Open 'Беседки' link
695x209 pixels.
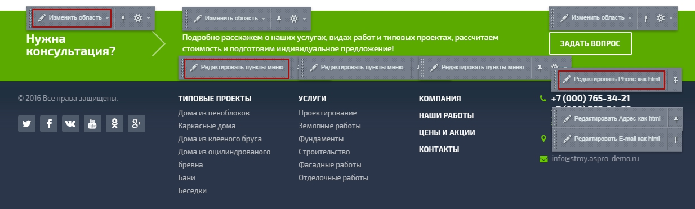[x=192, y=191]
